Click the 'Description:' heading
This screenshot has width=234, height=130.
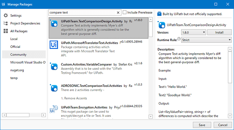166,49
